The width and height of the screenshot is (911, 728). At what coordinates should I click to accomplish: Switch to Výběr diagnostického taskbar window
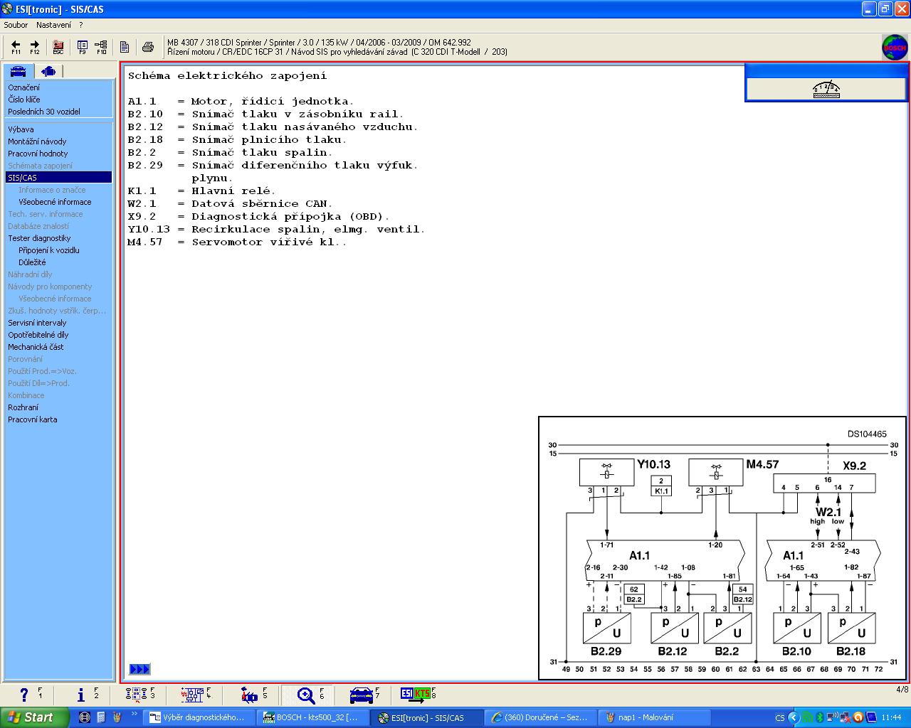[198, 717]
